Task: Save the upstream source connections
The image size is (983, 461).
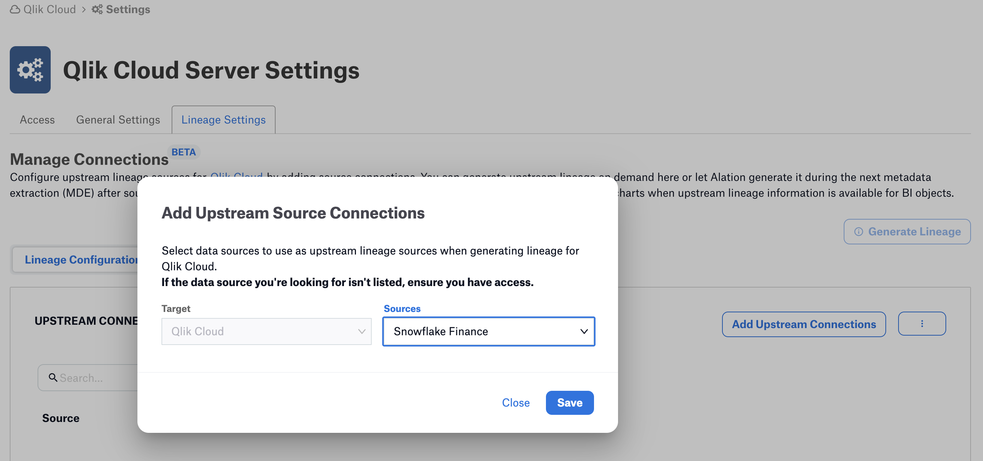Action: [569, 402]
